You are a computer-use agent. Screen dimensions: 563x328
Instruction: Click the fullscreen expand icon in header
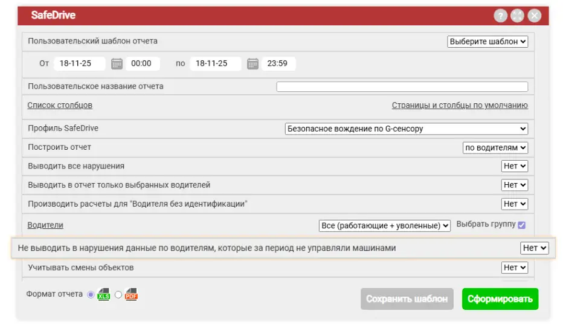[517, 16]
